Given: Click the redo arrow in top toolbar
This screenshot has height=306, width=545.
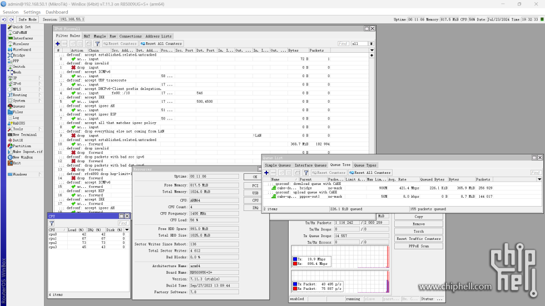Looking at the screenshot, I should [12, 19].
